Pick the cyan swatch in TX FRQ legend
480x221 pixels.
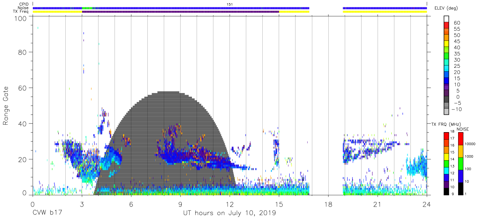446,170
